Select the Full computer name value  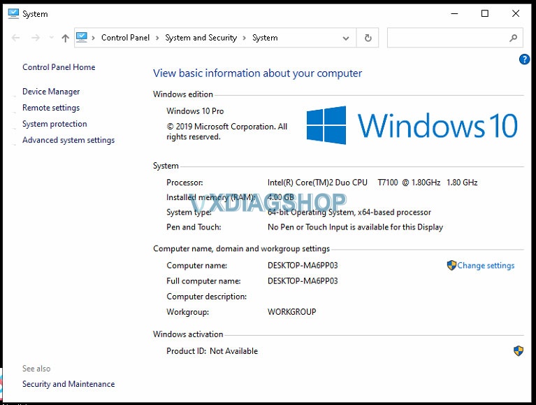click(303, 280)
